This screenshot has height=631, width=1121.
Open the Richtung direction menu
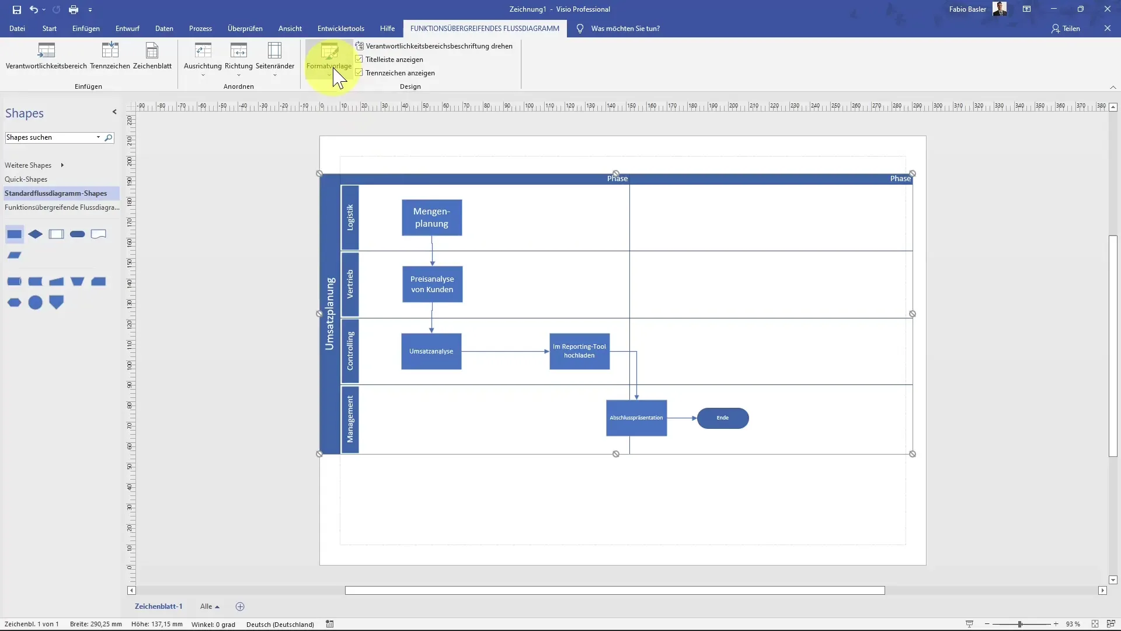click(239, 60)
